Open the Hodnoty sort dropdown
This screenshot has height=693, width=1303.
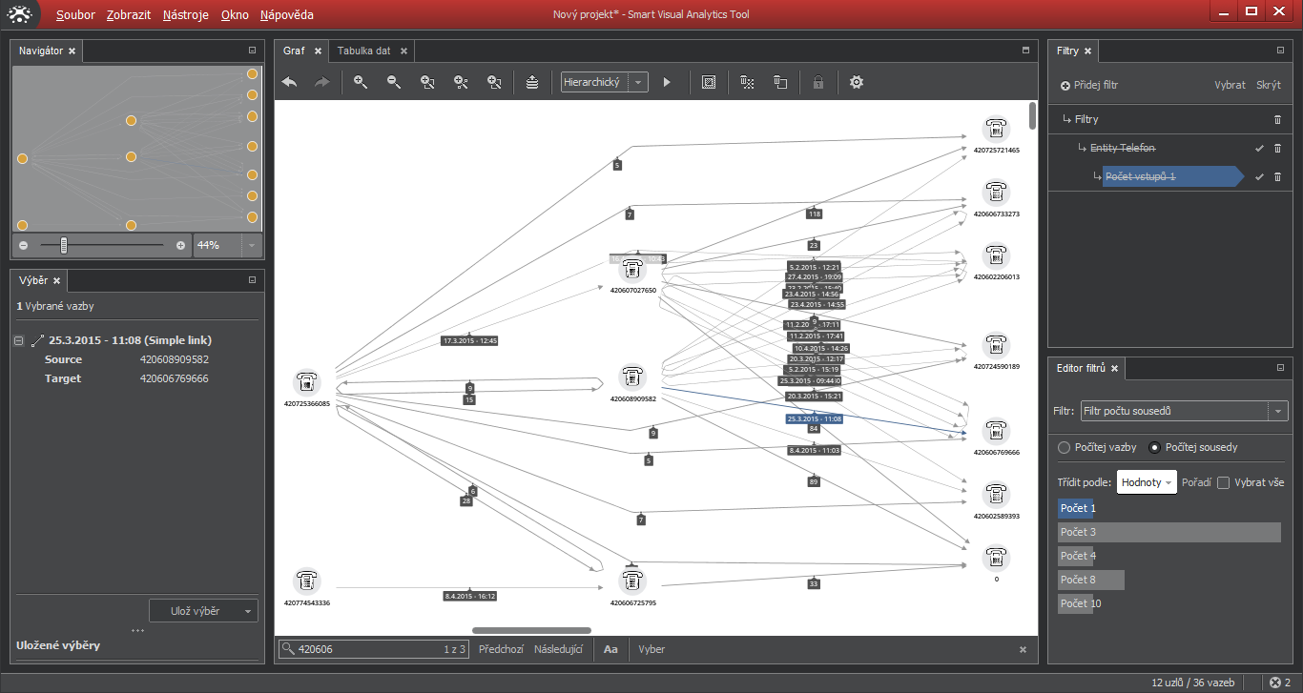pyautogui.click(x=1147, y=482)
